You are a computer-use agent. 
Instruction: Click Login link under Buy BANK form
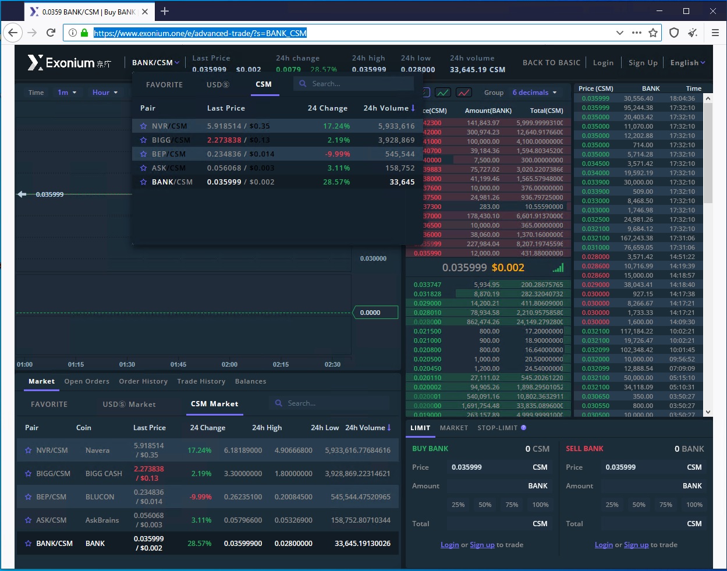450,545
